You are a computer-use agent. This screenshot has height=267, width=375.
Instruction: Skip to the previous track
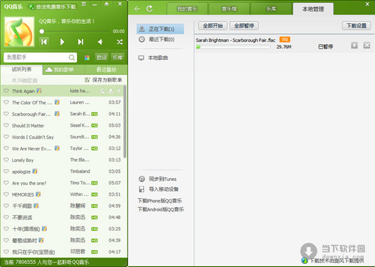[44, 42]
